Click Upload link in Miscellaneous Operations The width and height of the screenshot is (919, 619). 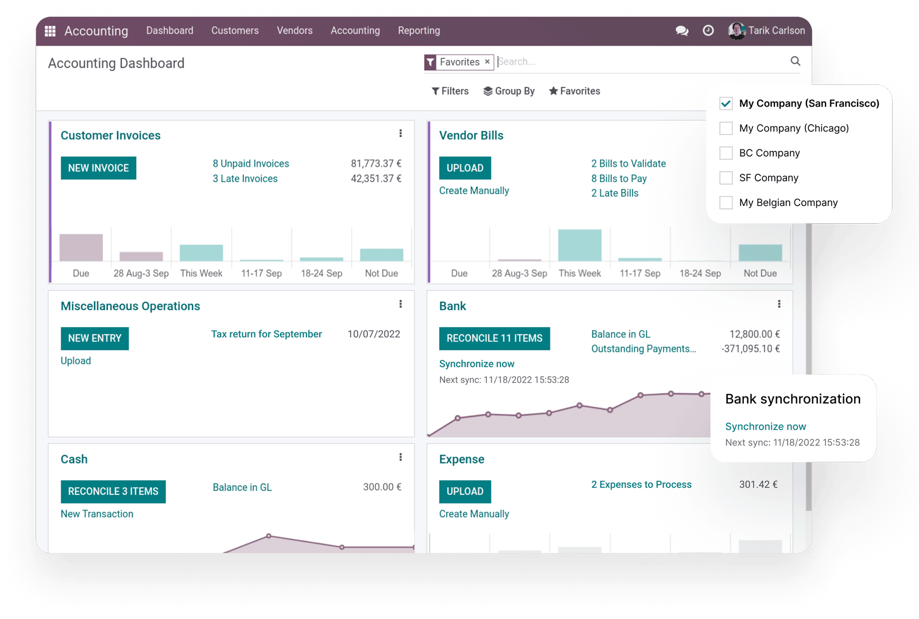coord(76,361)
